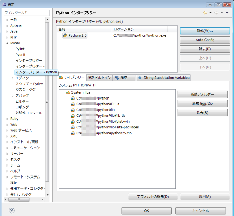The height and width of the screenshot is (216, 234).
Task: Click the 新規 Egg/Zip button
Action: 202,104
